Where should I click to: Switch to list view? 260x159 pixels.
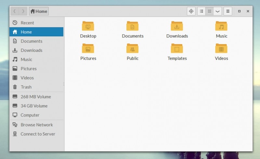point(201,11)
